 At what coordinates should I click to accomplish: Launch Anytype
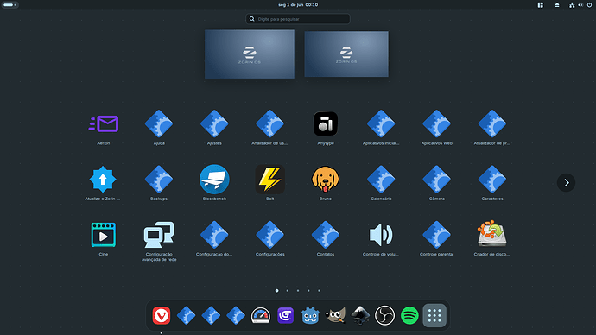pyautogui.click(x=326, y=123)
